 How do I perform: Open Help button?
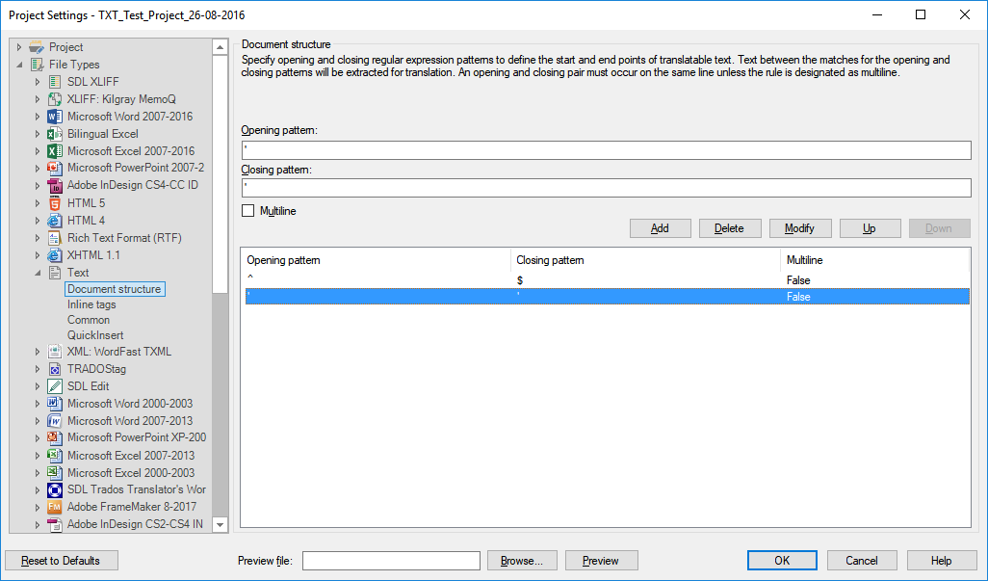tap(941, 560)
